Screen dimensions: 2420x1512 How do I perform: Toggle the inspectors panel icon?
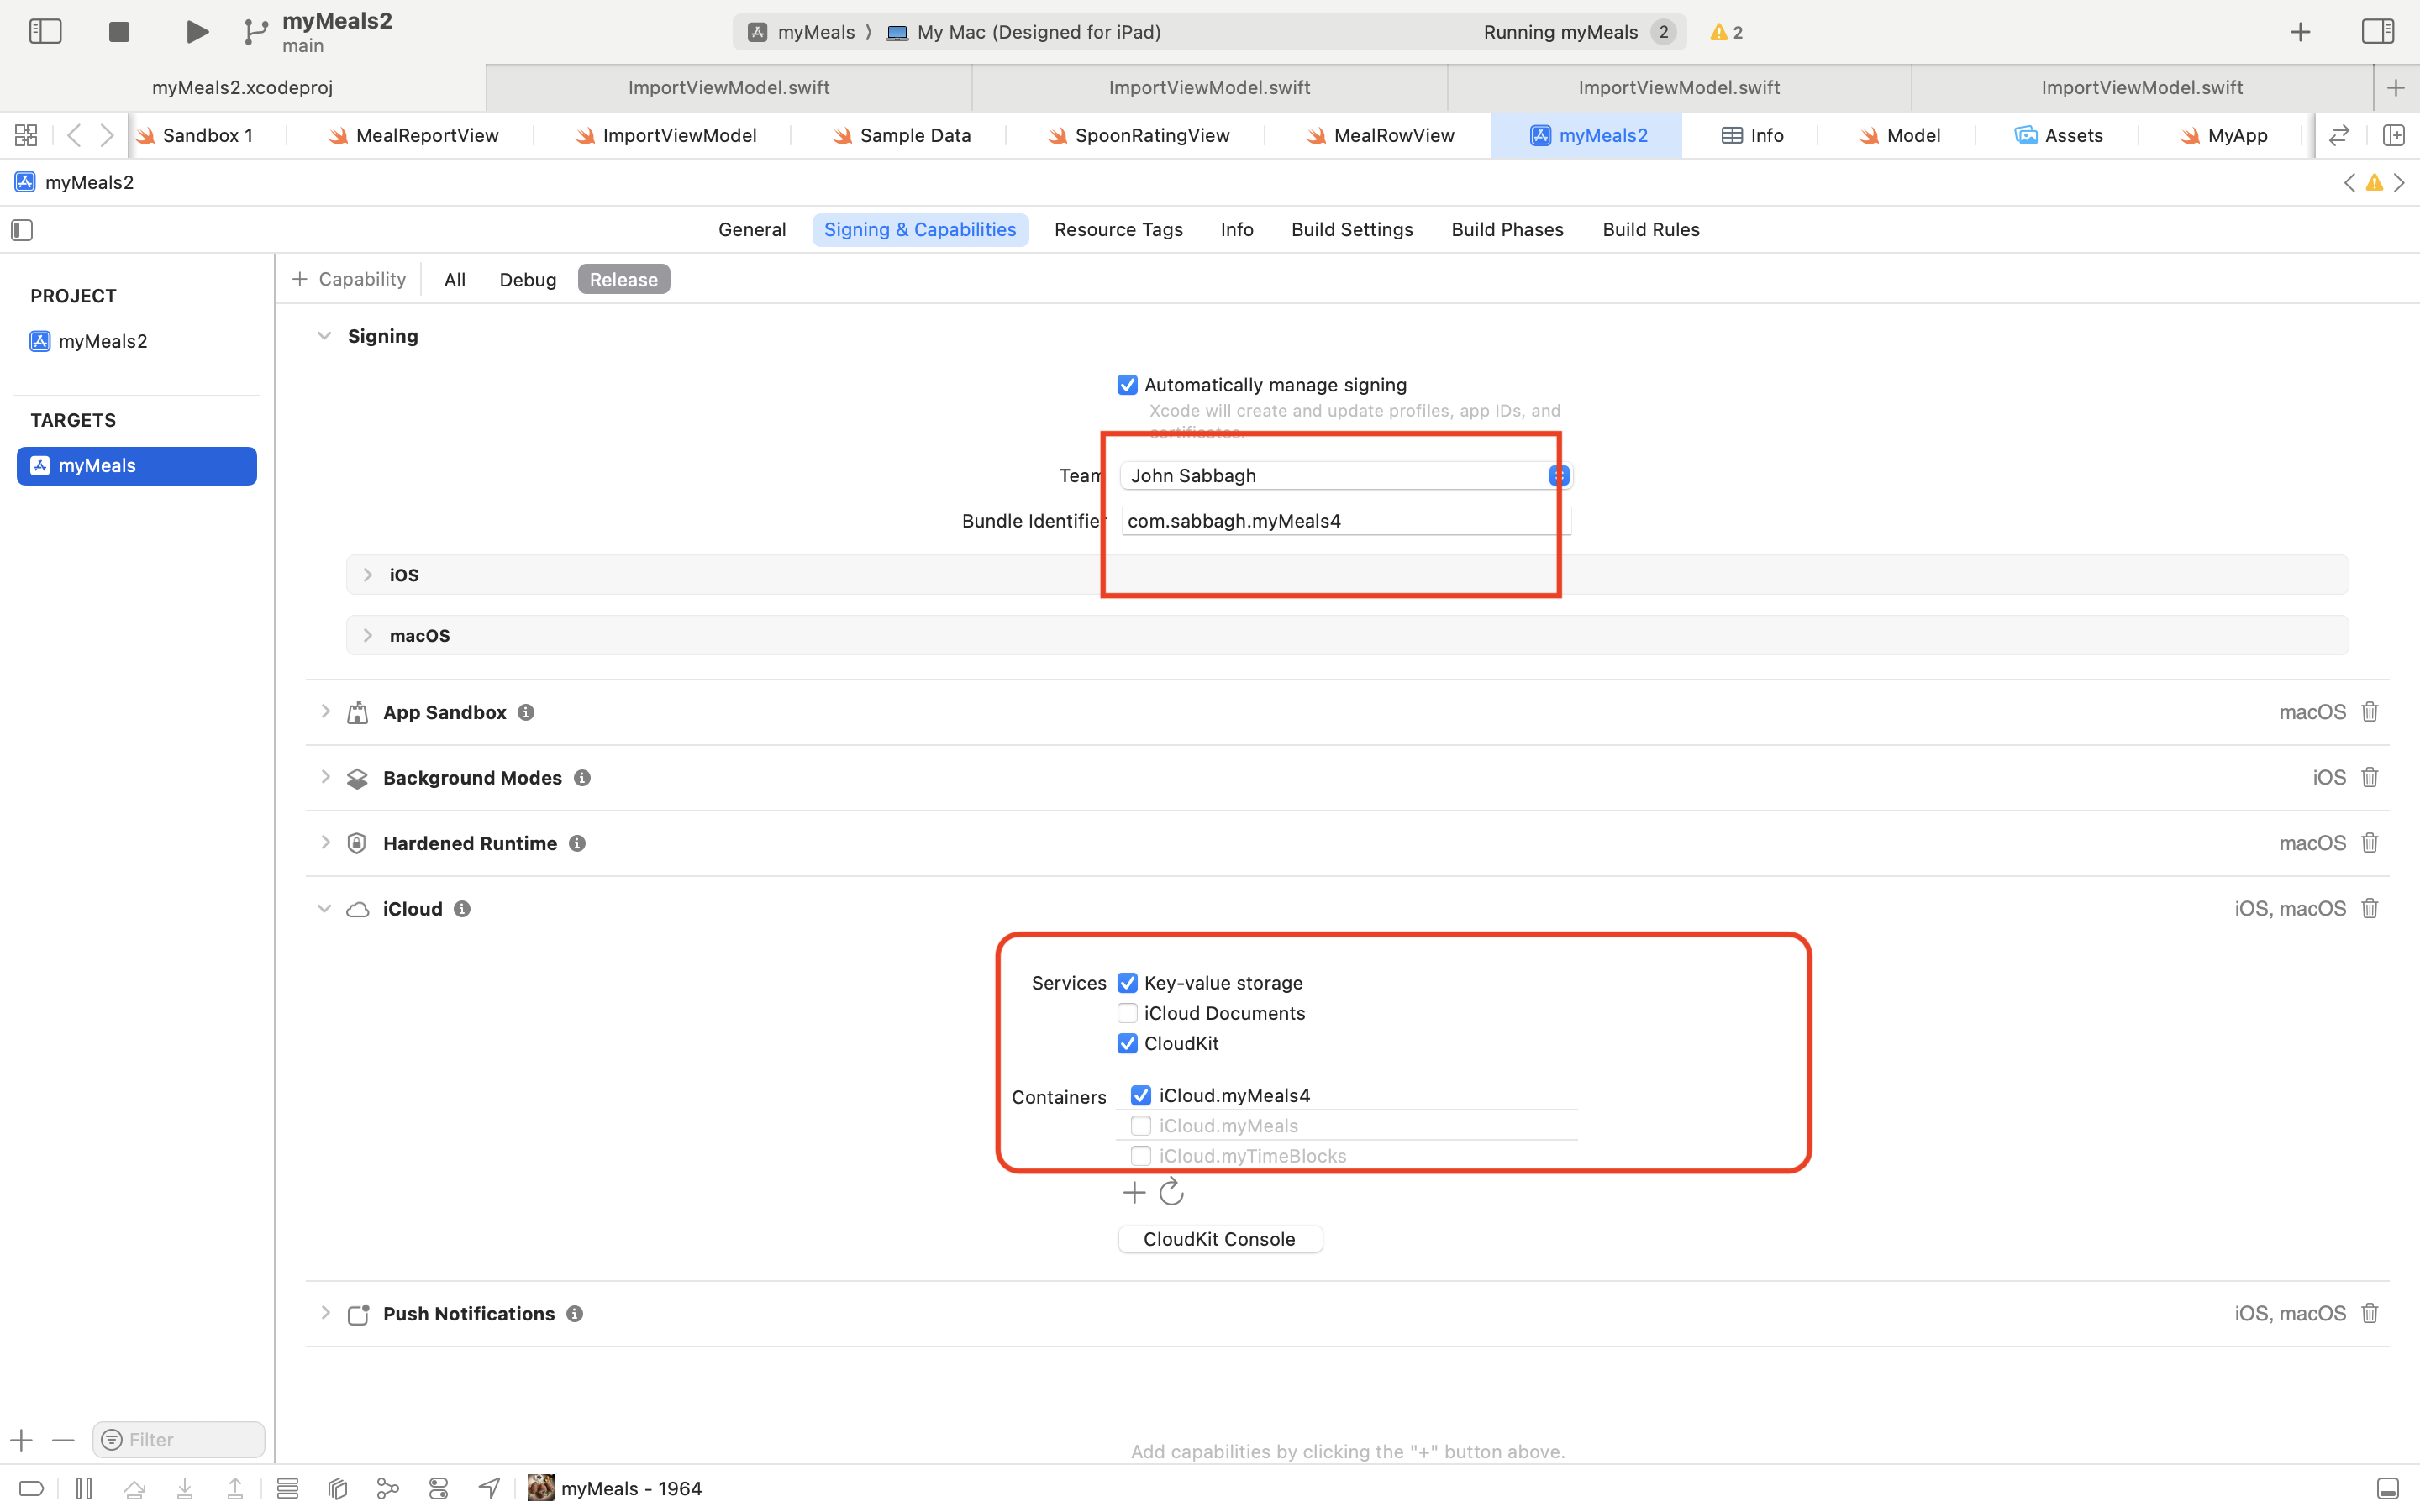(x=2378, y=31)
